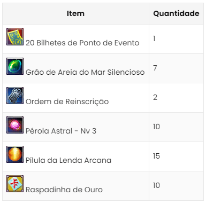206x204 pixels.
Task: Click quantity 1 for Bilhetes de Ponto row
Action: click(154, 38)
